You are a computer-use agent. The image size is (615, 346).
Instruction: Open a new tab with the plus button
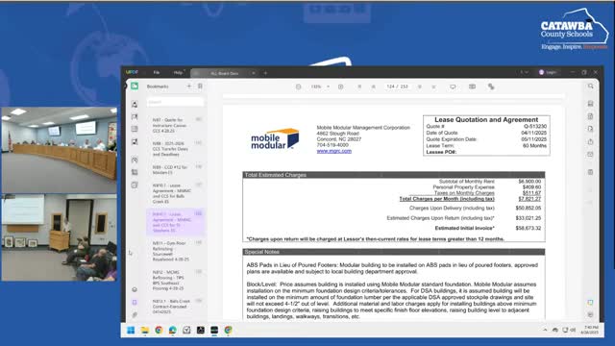(x=265, y=73)
